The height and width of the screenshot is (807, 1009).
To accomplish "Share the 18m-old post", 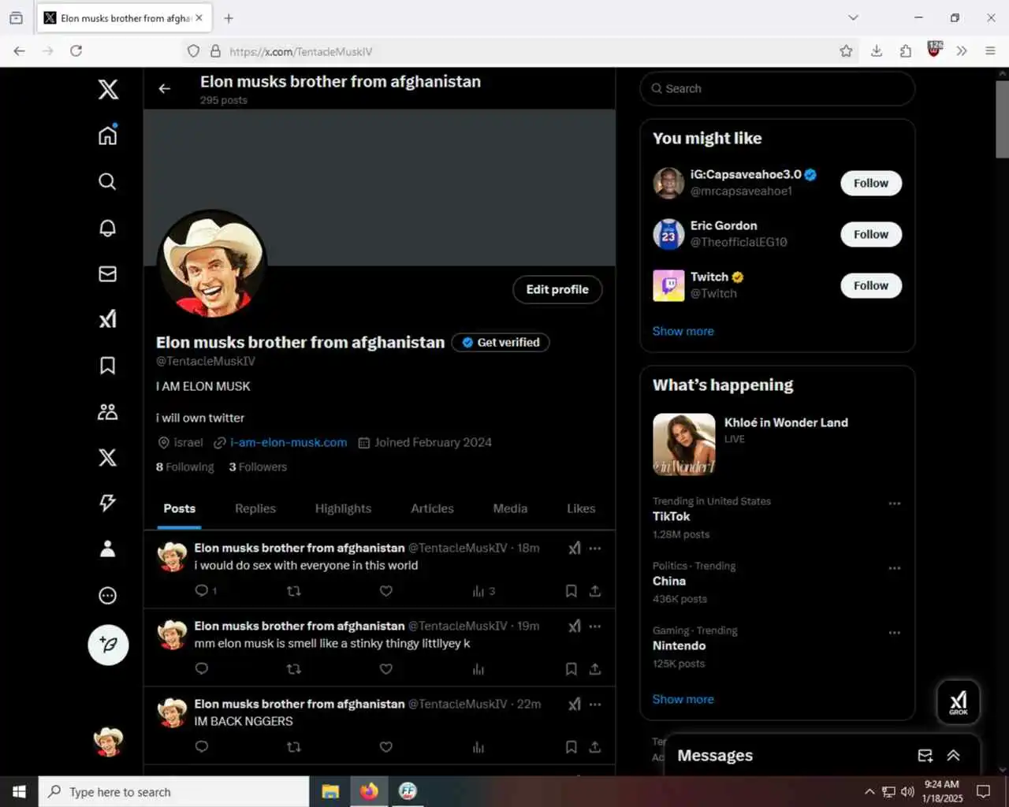I will (595, 591).
